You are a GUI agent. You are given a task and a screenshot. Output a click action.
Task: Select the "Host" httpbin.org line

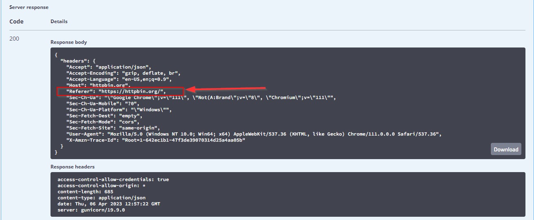coord(99,85)
